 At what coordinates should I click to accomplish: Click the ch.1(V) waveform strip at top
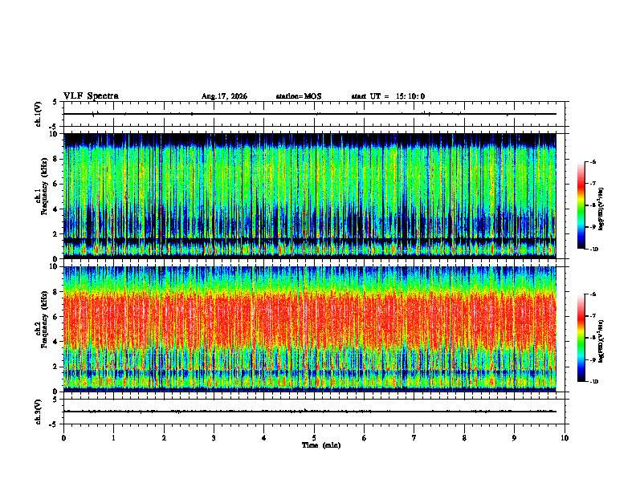click(309, 114)
